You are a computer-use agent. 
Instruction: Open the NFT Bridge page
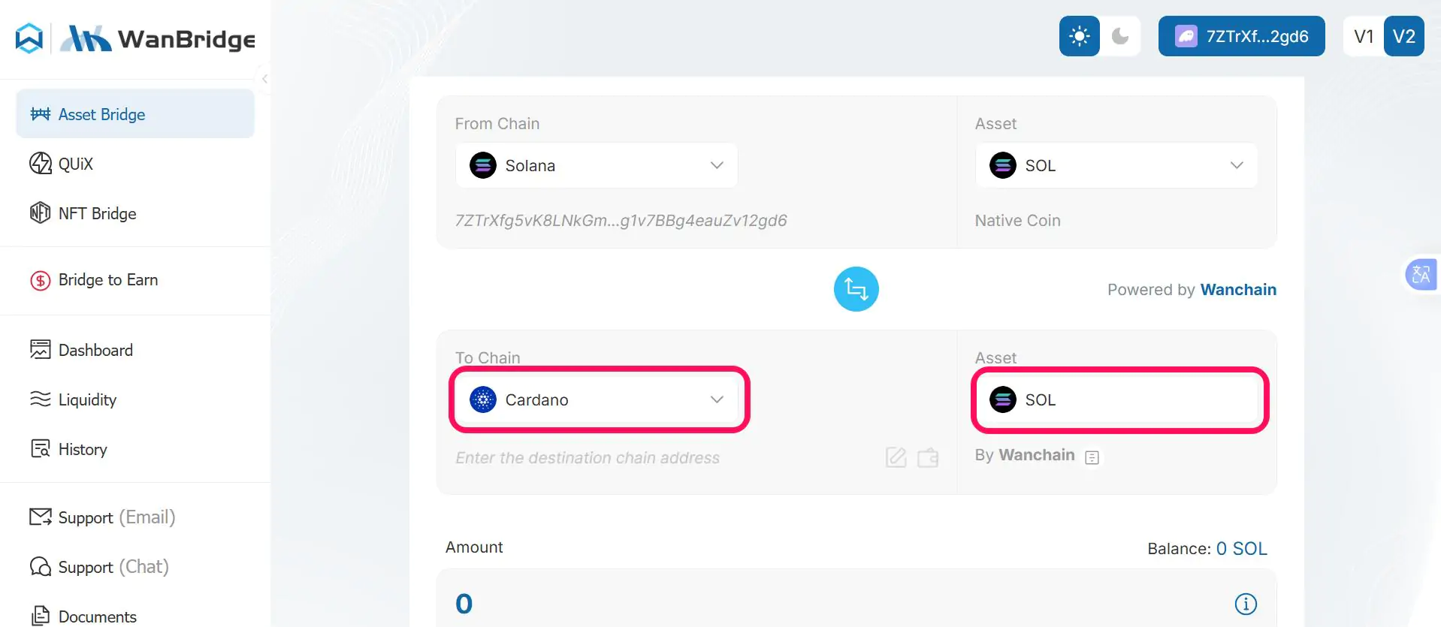pyautogui.click(x=98, y=213)
